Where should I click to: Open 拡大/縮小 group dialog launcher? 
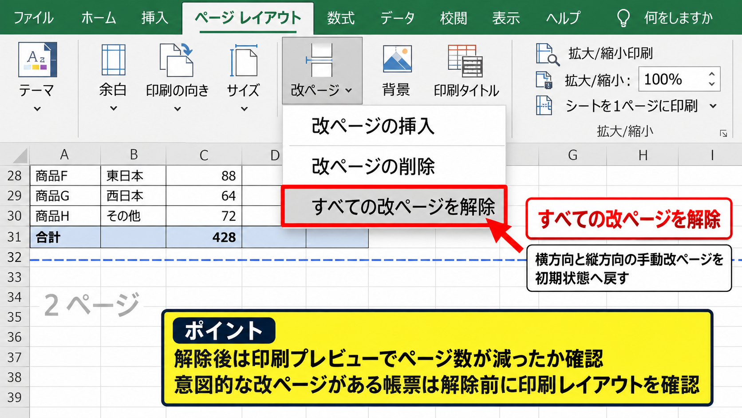(x=723, y=133)
